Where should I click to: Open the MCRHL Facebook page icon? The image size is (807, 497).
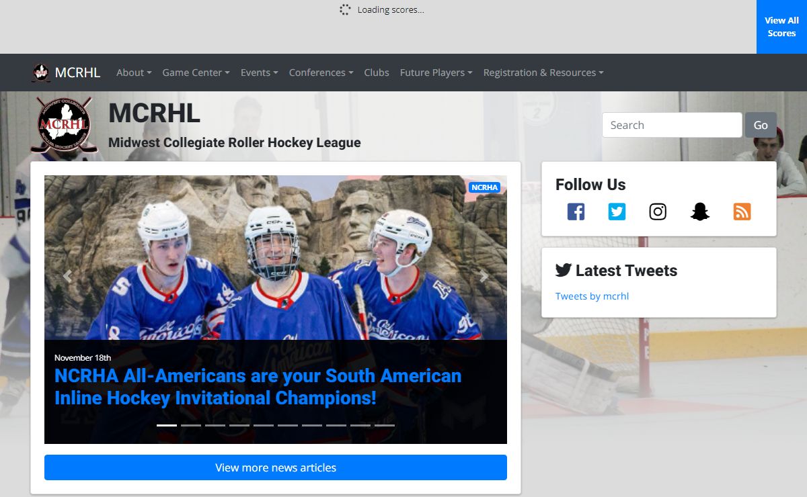click(x=576, y=212)
